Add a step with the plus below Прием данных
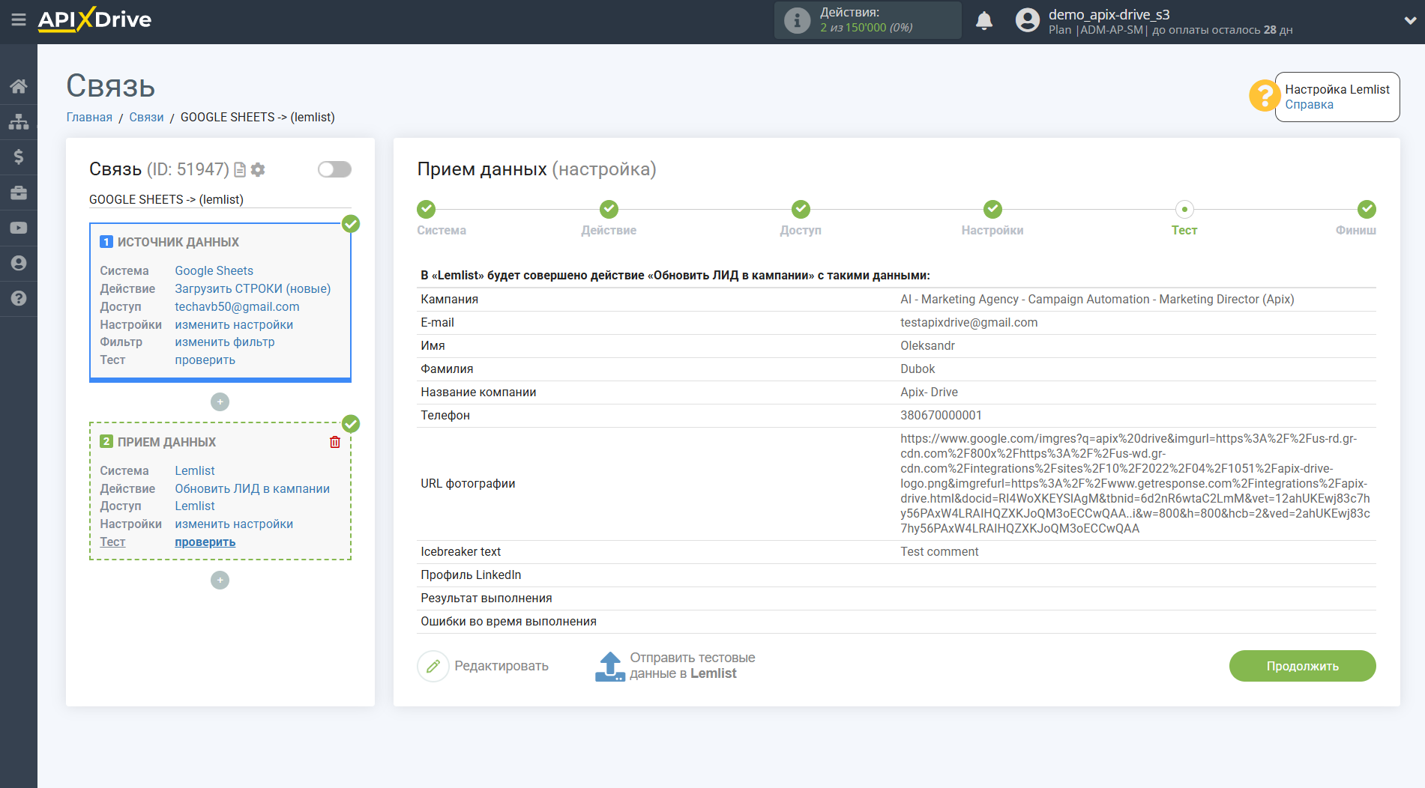 220,581
